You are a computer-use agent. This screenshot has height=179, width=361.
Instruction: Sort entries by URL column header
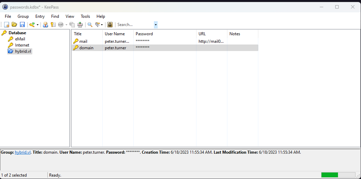pyautogui.click(x=212, y=34)
